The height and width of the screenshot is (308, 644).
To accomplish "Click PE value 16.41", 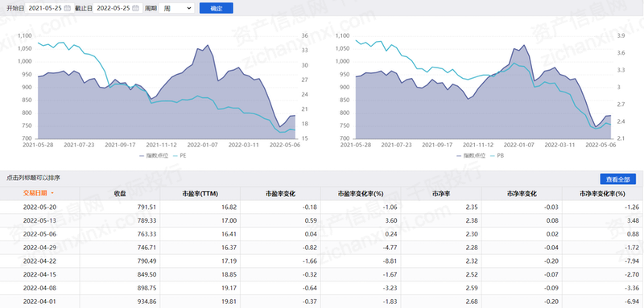I will (x=229, y=234).
